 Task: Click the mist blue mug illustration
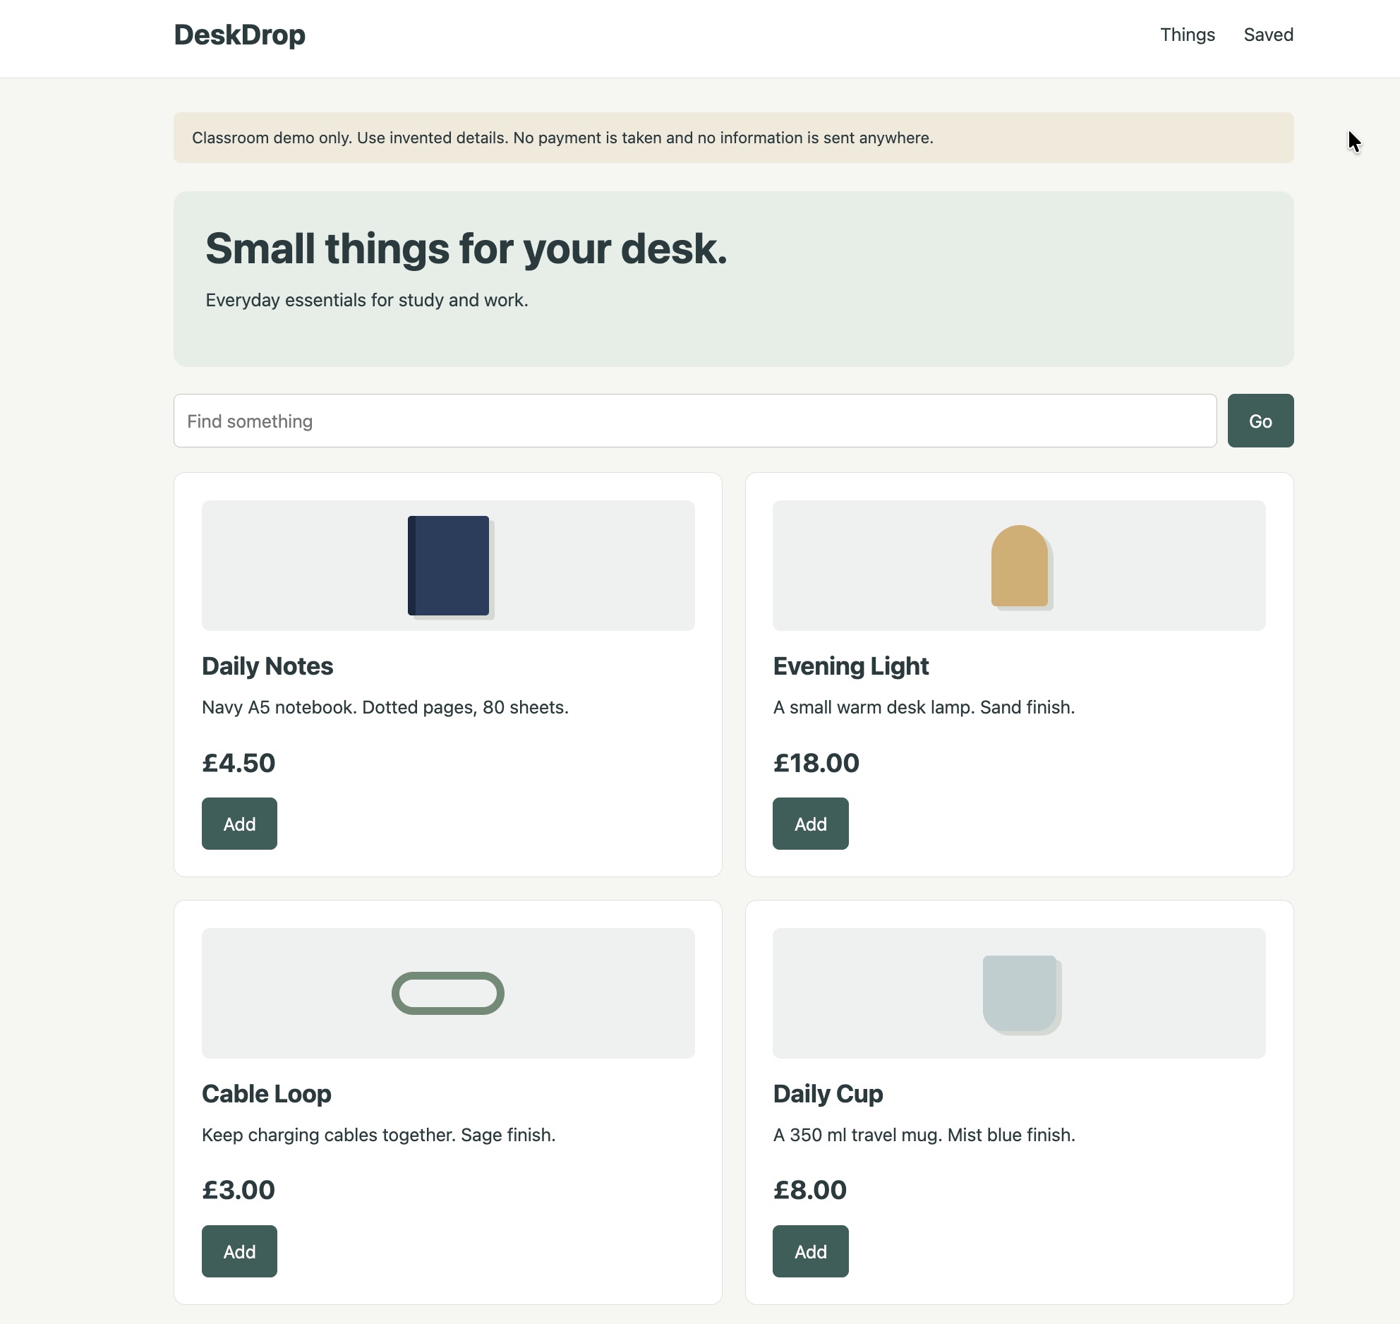[1022, 994]
